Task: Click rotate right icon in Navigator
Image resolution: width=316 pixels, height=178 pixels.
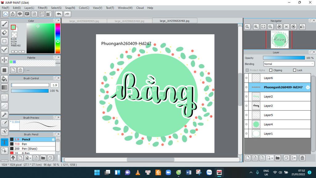Action: [x=294, y=27]
